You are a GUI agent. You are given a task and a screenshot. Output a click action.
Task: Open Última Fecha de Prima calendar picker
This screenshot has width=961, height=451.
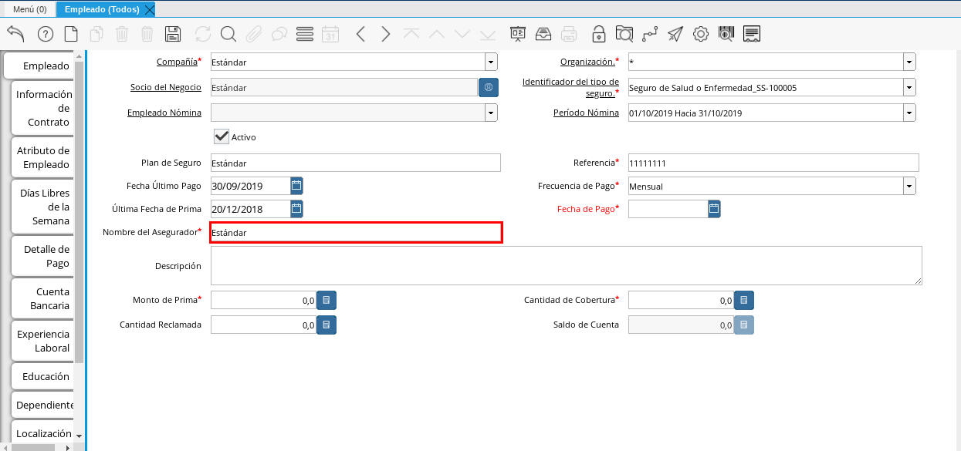[296, 209]
